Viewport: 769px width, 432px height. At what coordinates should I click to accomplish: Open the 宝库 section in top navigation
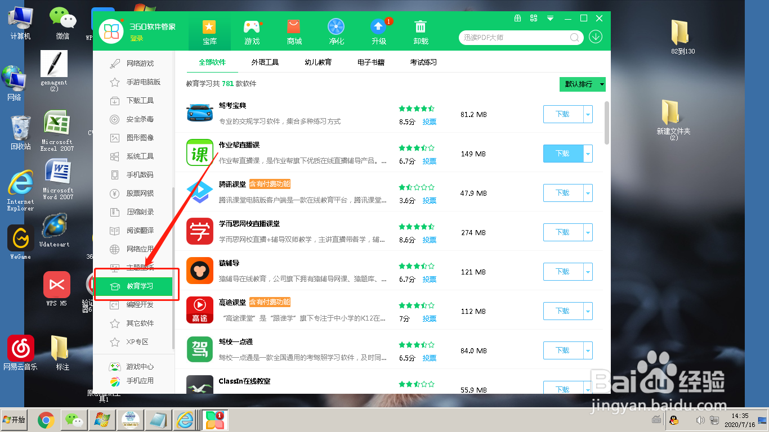coord(209,31)
